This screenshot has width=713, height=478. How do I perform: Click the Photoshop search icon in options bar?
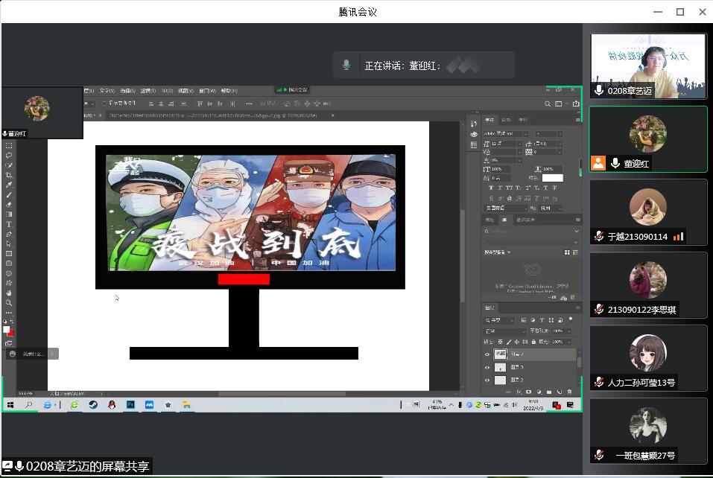[x=548, y=104]
